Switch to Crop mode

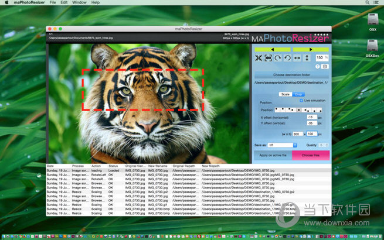298,94
